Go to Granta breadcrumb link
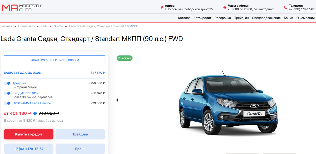The width and height of the screenshot is (316, 154). [x=58, y=26]
